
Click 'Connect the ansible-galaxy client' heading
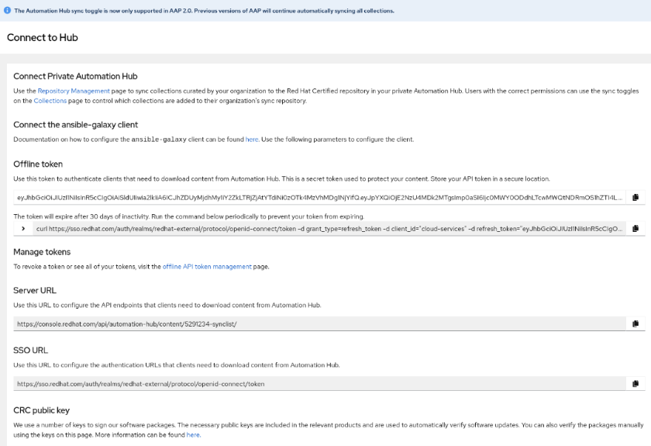(x=76, y=125)
